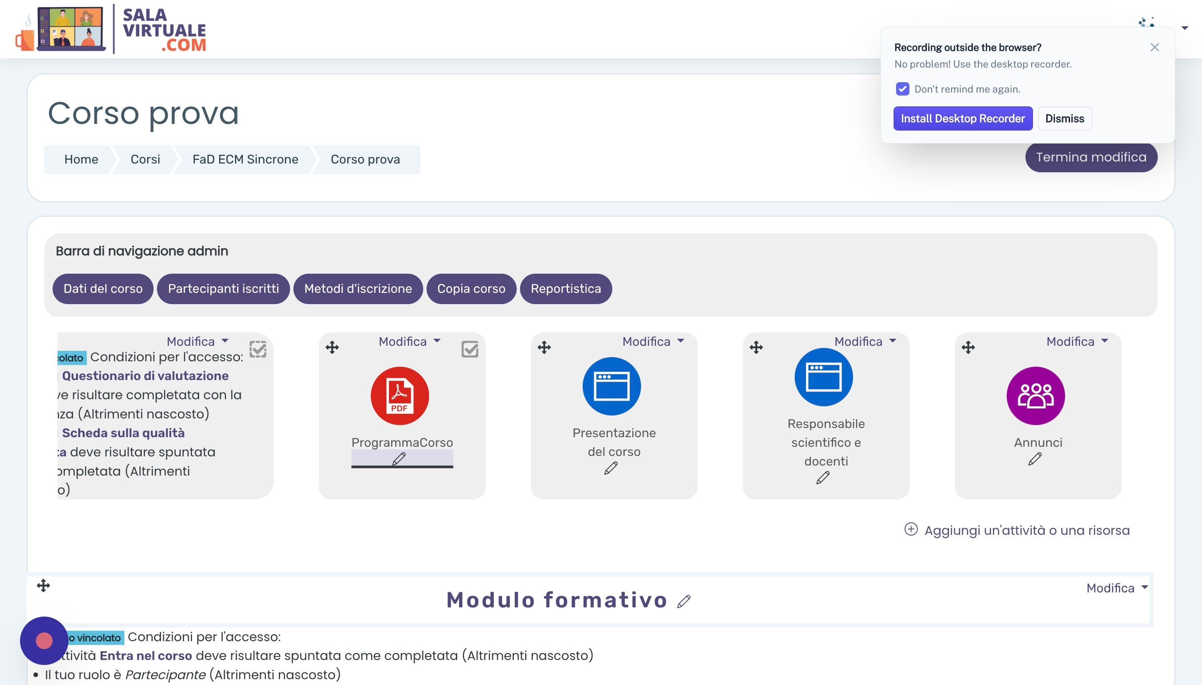Click the move handle of Modulo formativo section
Image resolution: width=1202 pixels, height=685 pixels.
[43, 586]
